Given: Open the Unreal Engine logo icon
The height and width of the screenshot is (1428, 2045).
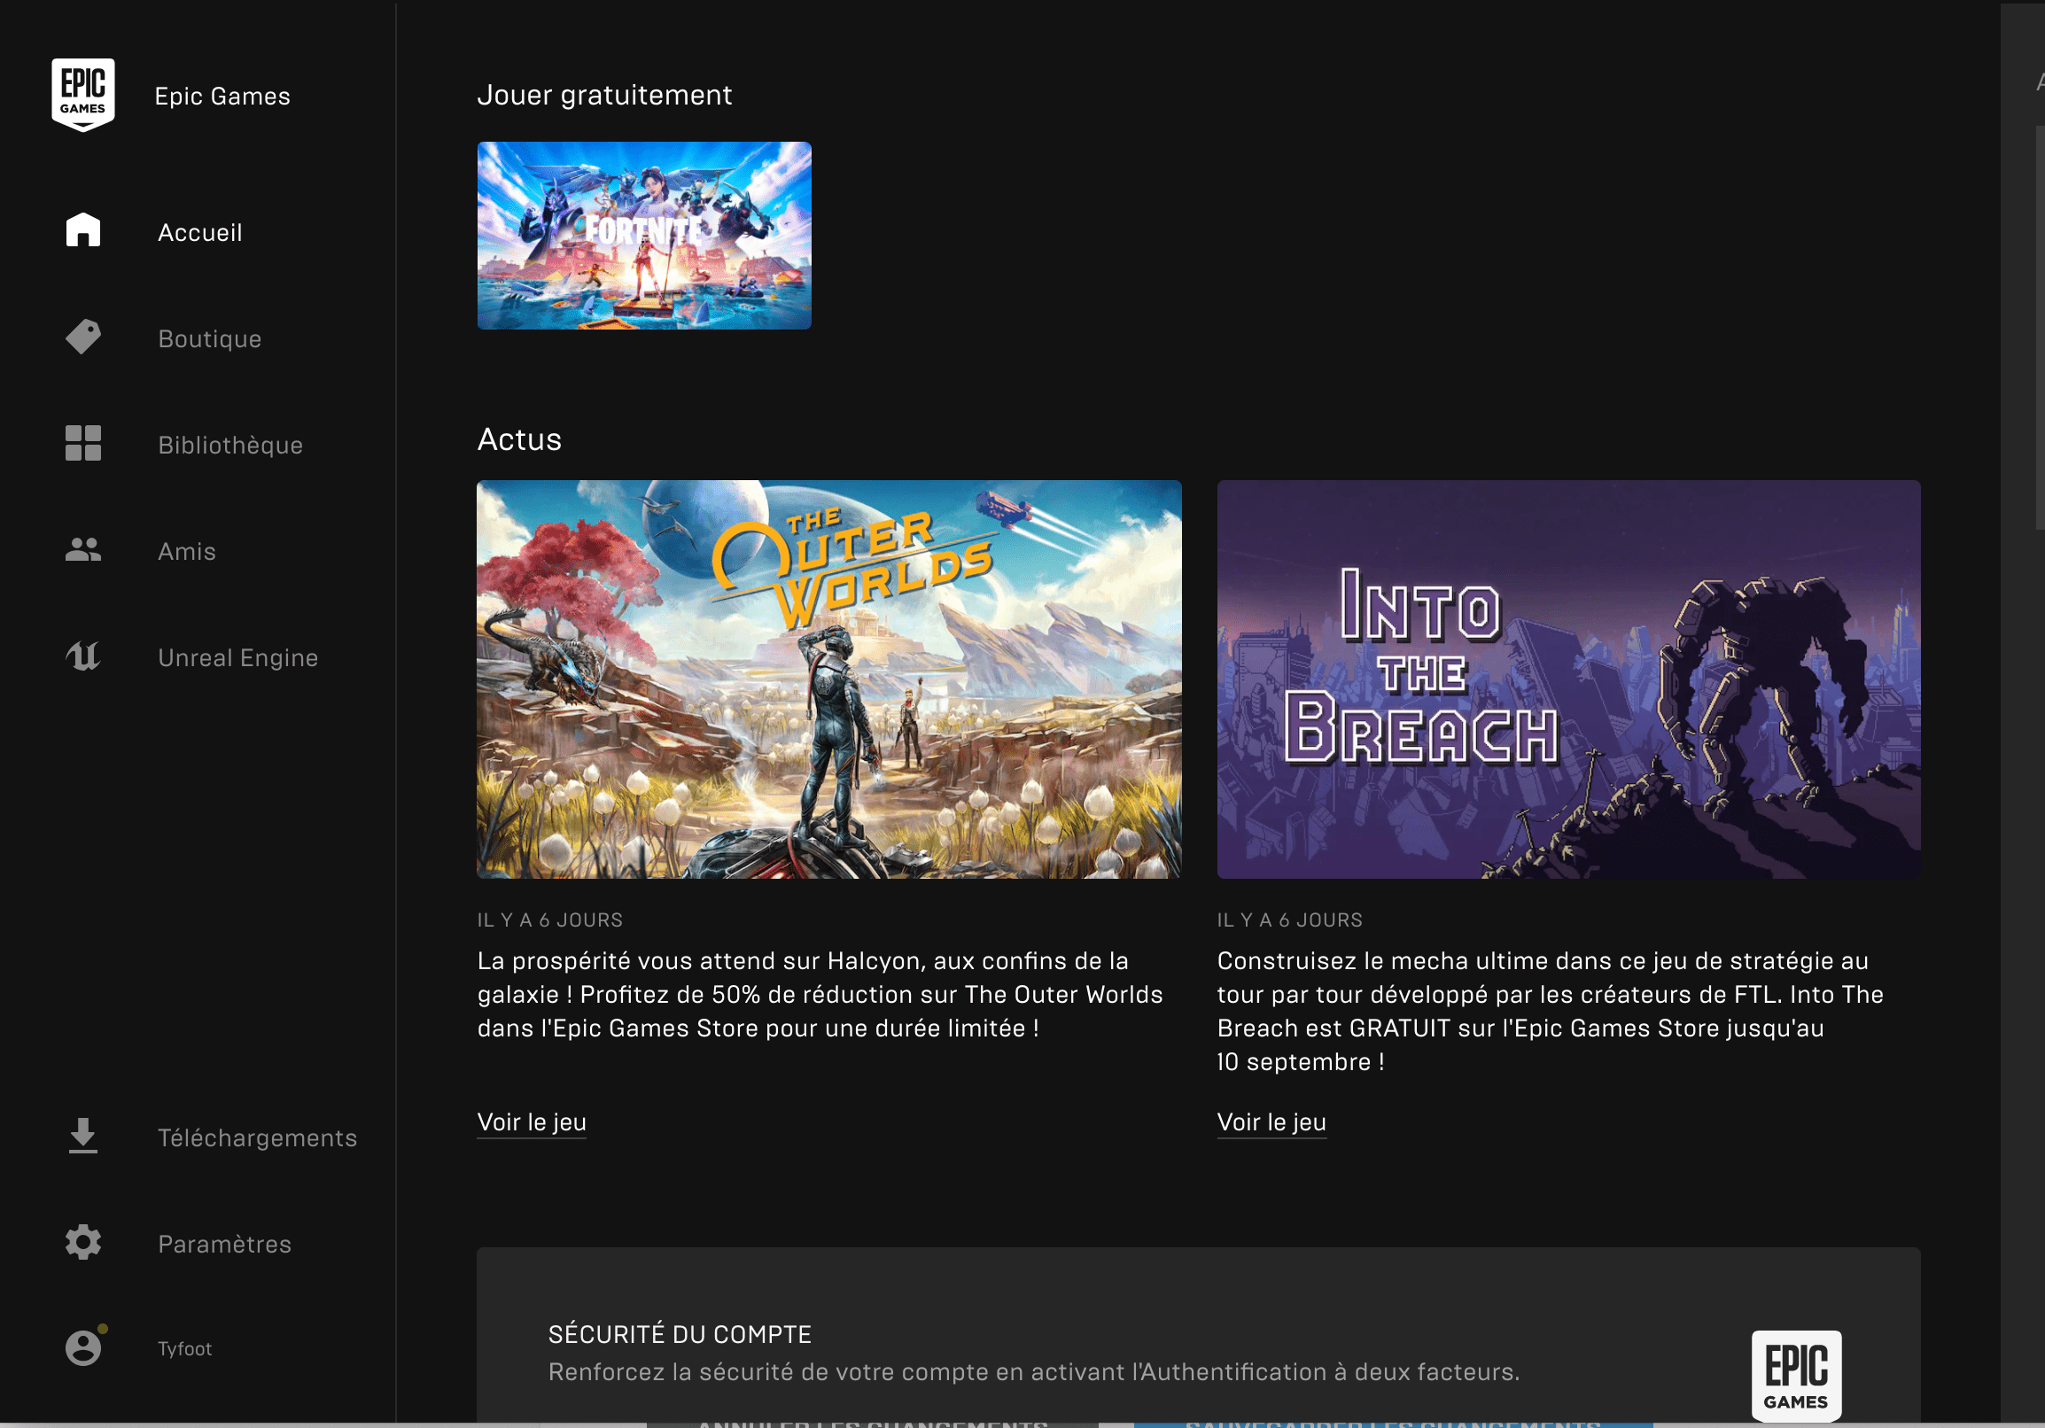Looking at the screenshot, I should pyautogui.click(x=82, y=657).
